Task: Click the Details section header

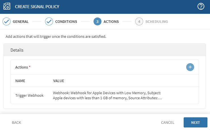Action: tap(17, 50)
